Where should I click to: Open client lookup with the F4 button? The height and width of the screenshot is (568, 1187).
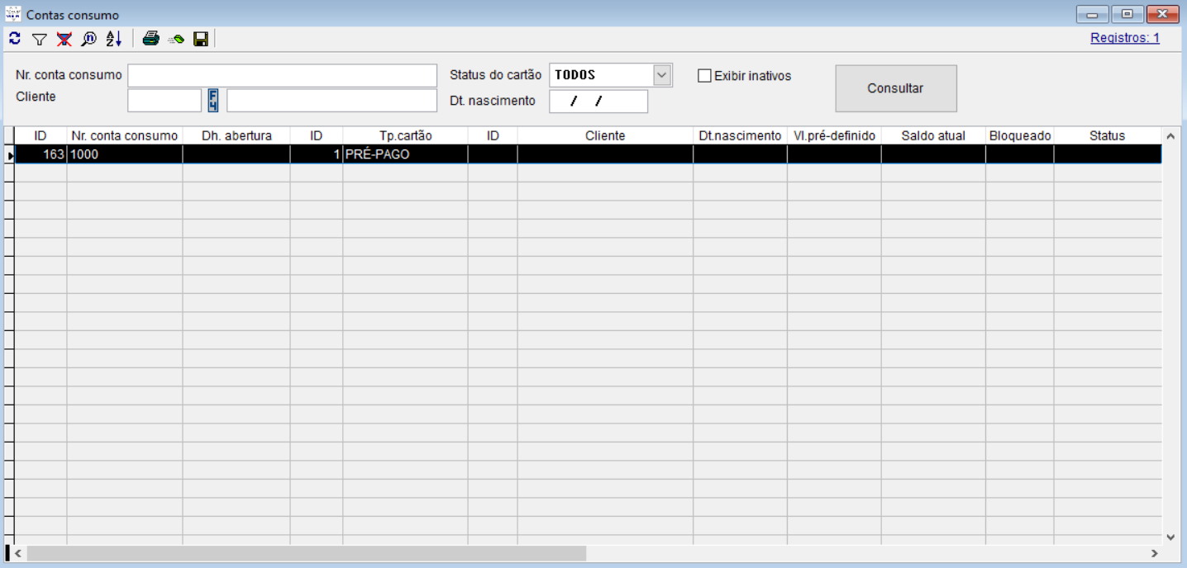tap(213, 101)
